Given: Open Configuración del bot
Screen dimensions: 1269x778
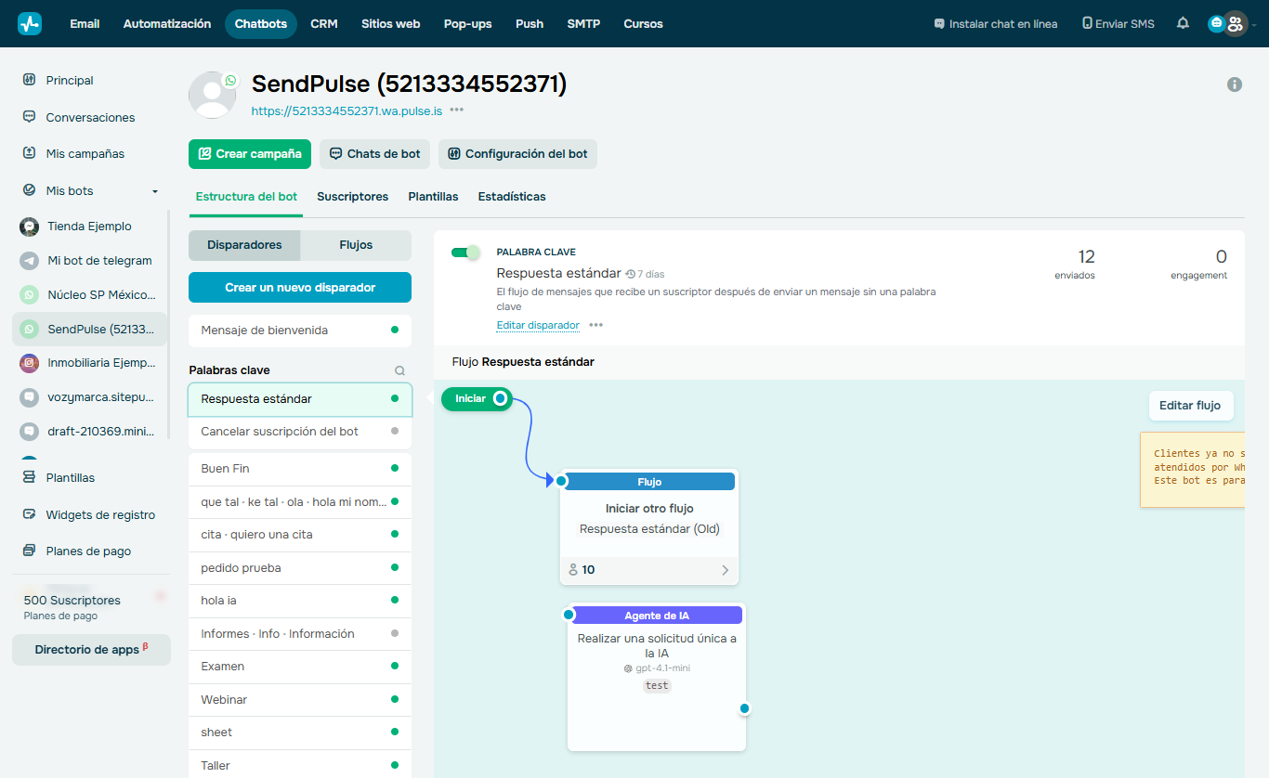Looking at the screenshot, I should 517,153.
